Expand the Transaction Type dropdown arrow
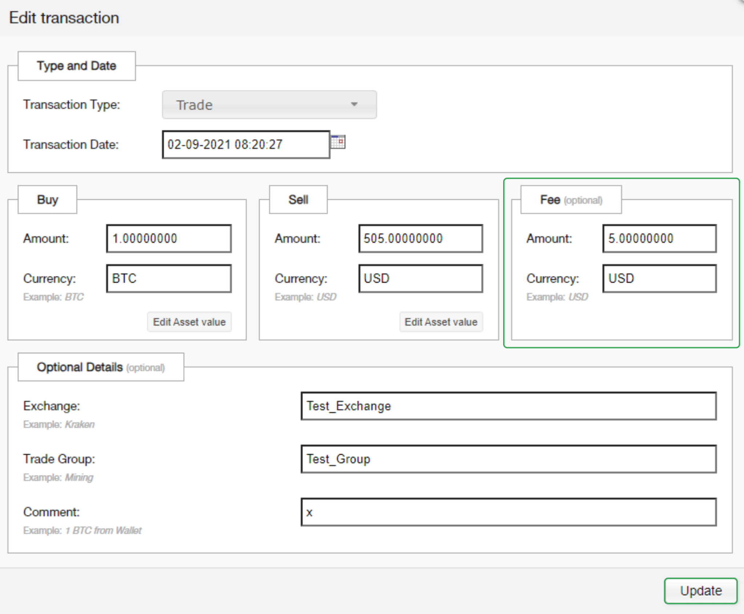The image size is (744, 614). coord(354,105)
